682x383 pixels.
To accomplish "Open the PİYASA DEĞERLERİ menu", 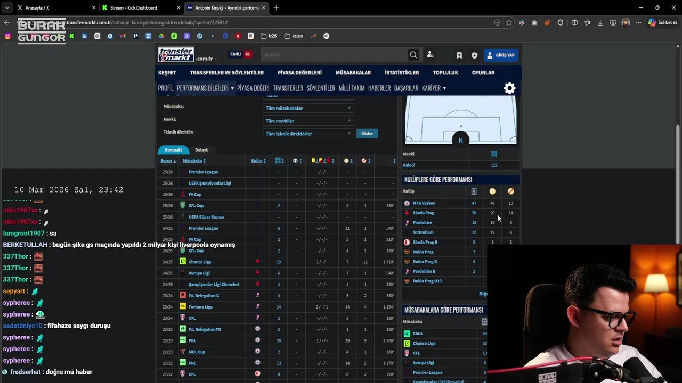I will pos(299,73).
